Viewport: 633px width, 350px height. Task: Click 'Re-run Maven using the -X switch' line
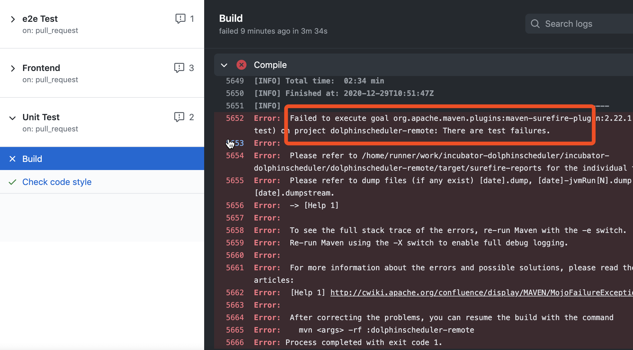pyautogui.click(x=429, y=243)
